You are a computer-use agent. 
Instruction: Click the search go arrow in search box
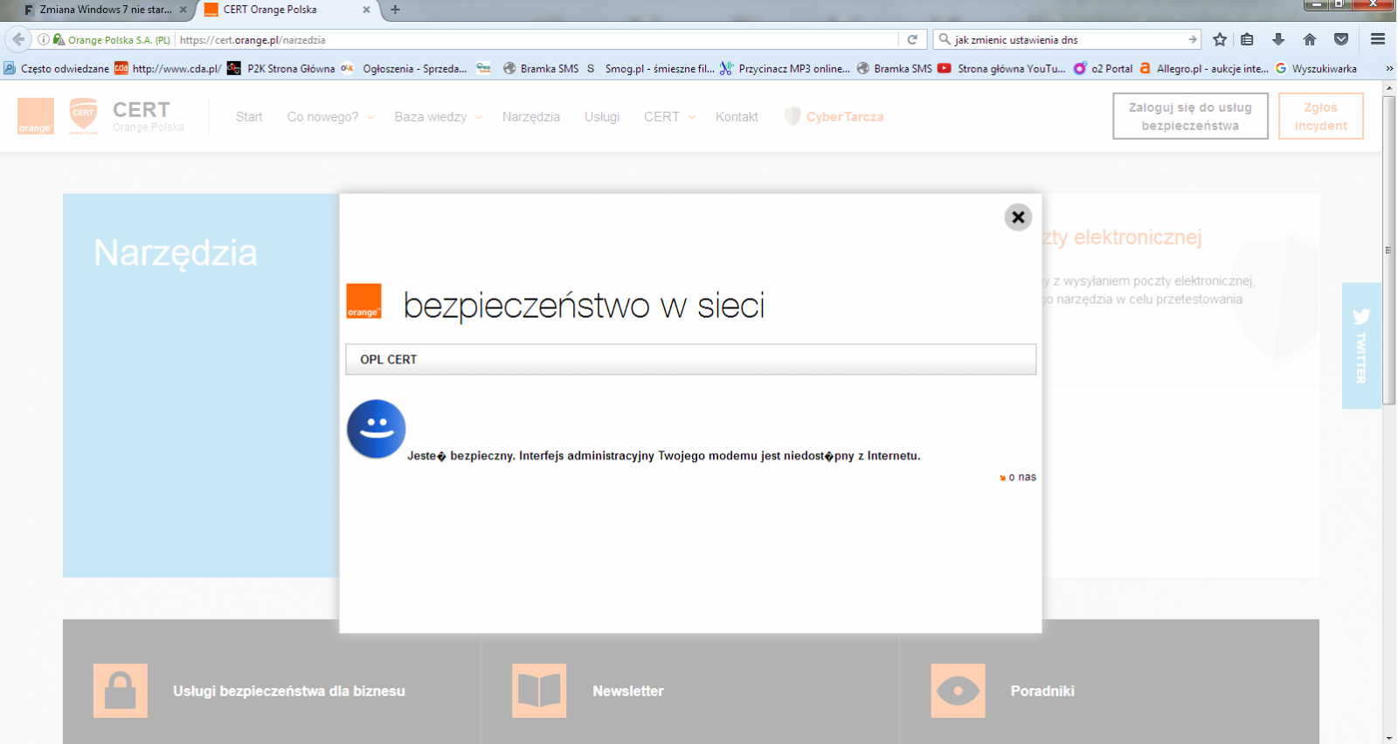[x=1193, y=39]
